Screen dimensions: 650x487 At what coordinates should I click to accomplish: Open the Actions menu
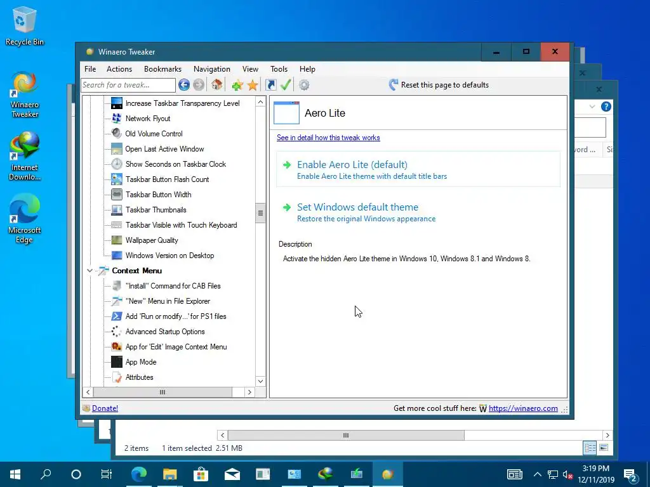coord(119,69)
